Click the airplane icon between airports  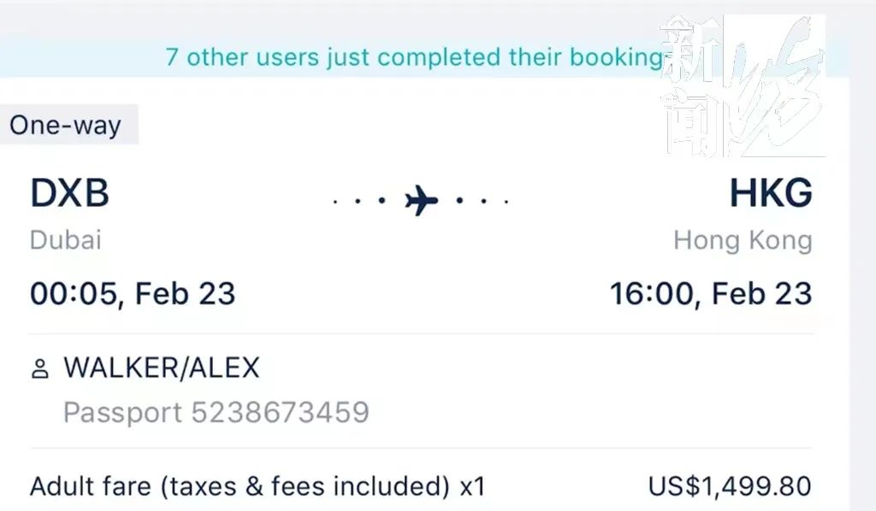tap(421, 202)
